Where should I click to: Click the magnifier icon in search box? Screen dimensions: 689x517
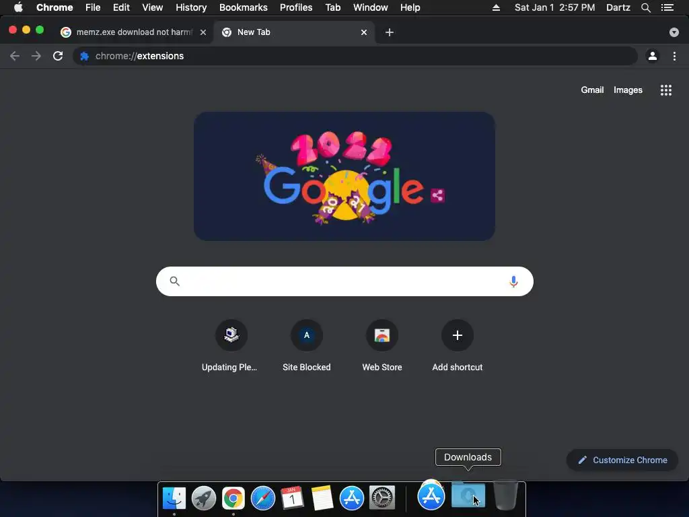174,281
